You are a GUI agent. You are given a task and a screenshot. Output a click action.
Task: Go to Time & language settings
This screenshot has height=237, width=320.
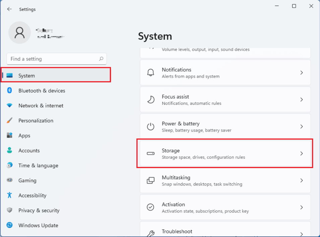(38, 165)
